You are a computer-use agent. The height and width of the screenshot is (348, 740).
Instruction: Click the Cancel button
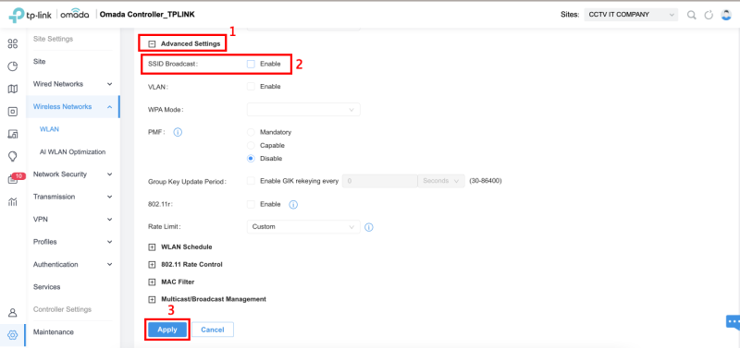point(213,330)
